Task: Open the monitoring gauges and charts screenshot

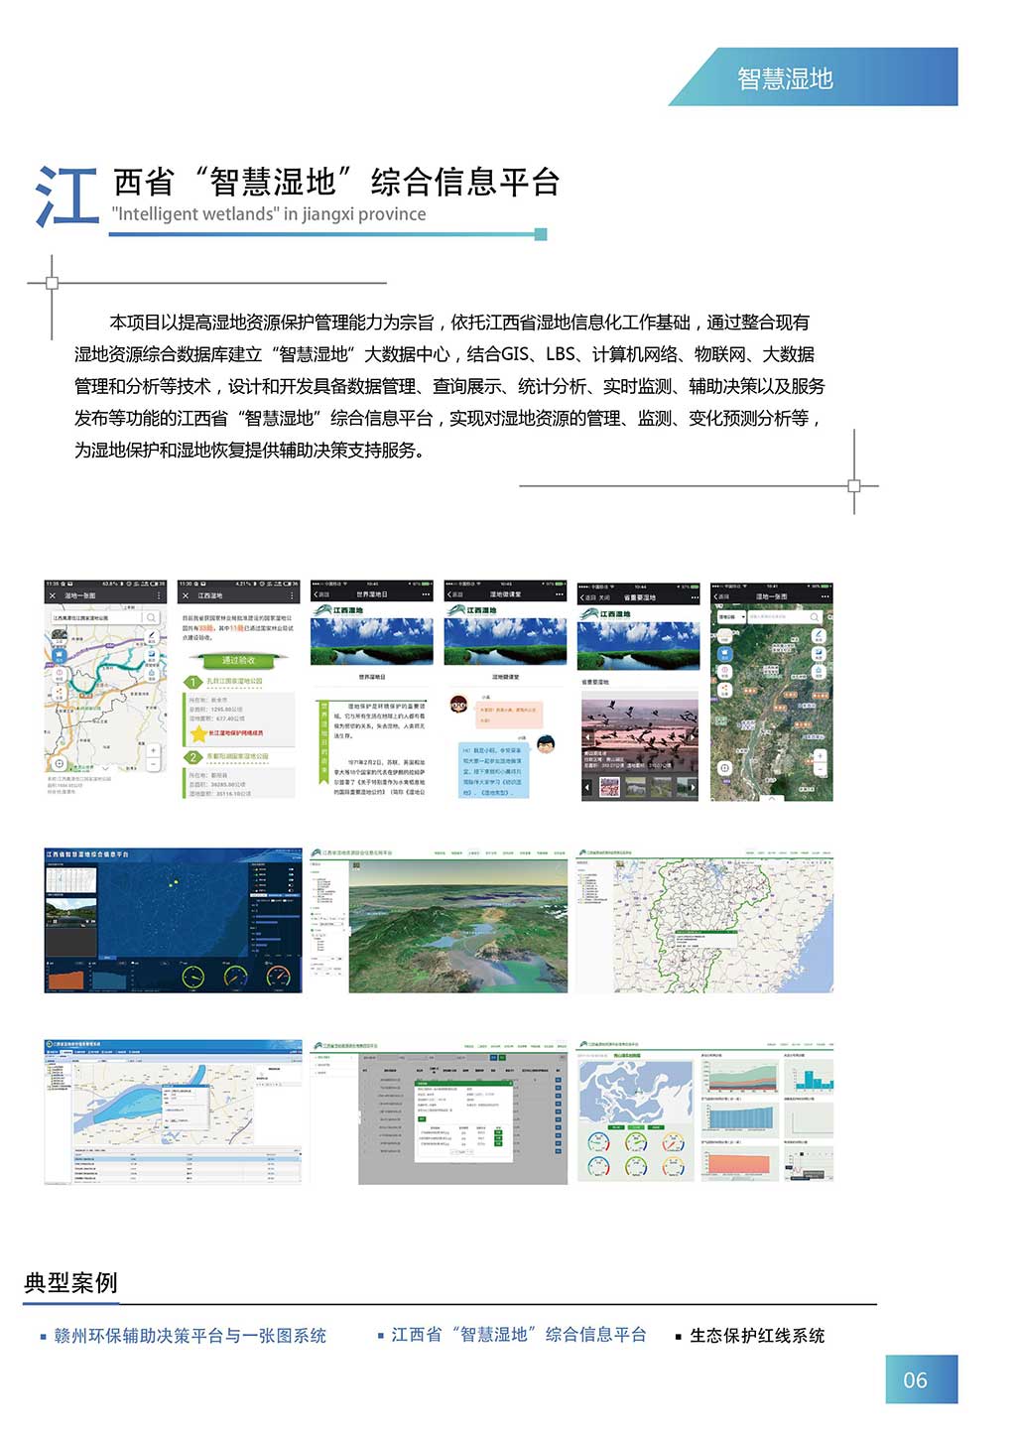Action: coord(704,1111)
